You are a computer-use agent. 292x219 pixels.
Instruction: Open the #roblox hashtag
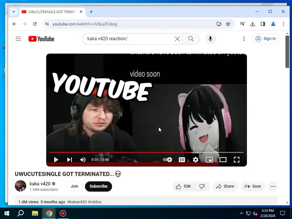pyautogui.click(x=95, y=202)
